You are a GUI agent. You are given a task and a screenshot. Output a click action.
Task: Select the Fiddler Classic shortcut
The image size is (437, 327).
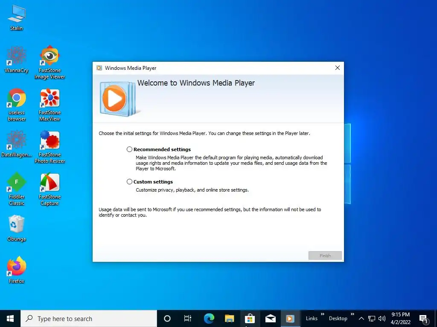pyautogui.click(x=17, y=189)
